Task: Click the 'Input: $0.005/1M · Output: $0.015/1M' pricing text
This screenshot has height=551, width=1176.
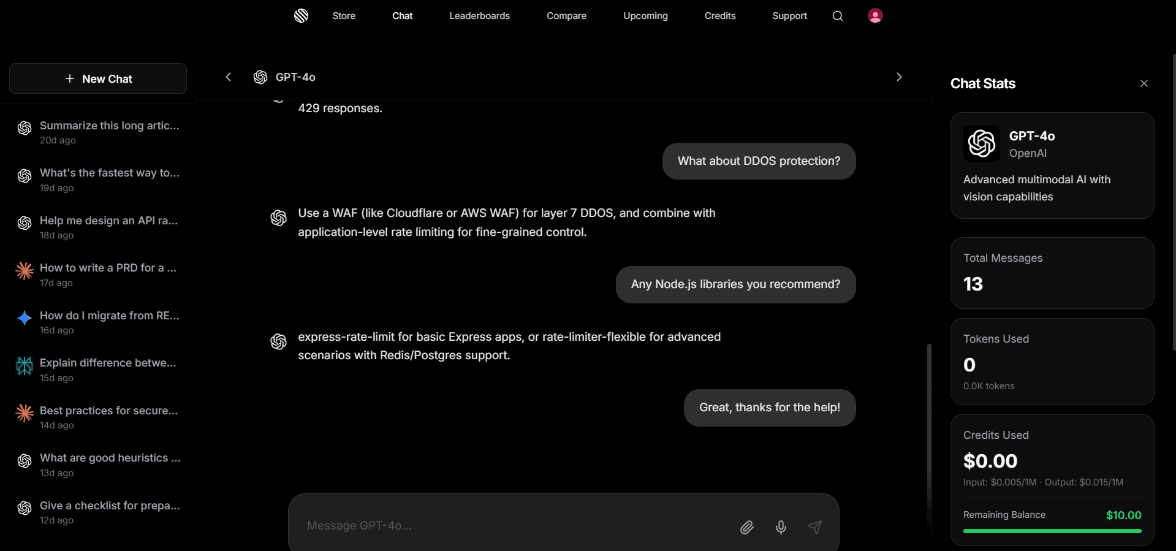Action: tap(1043, 482)
